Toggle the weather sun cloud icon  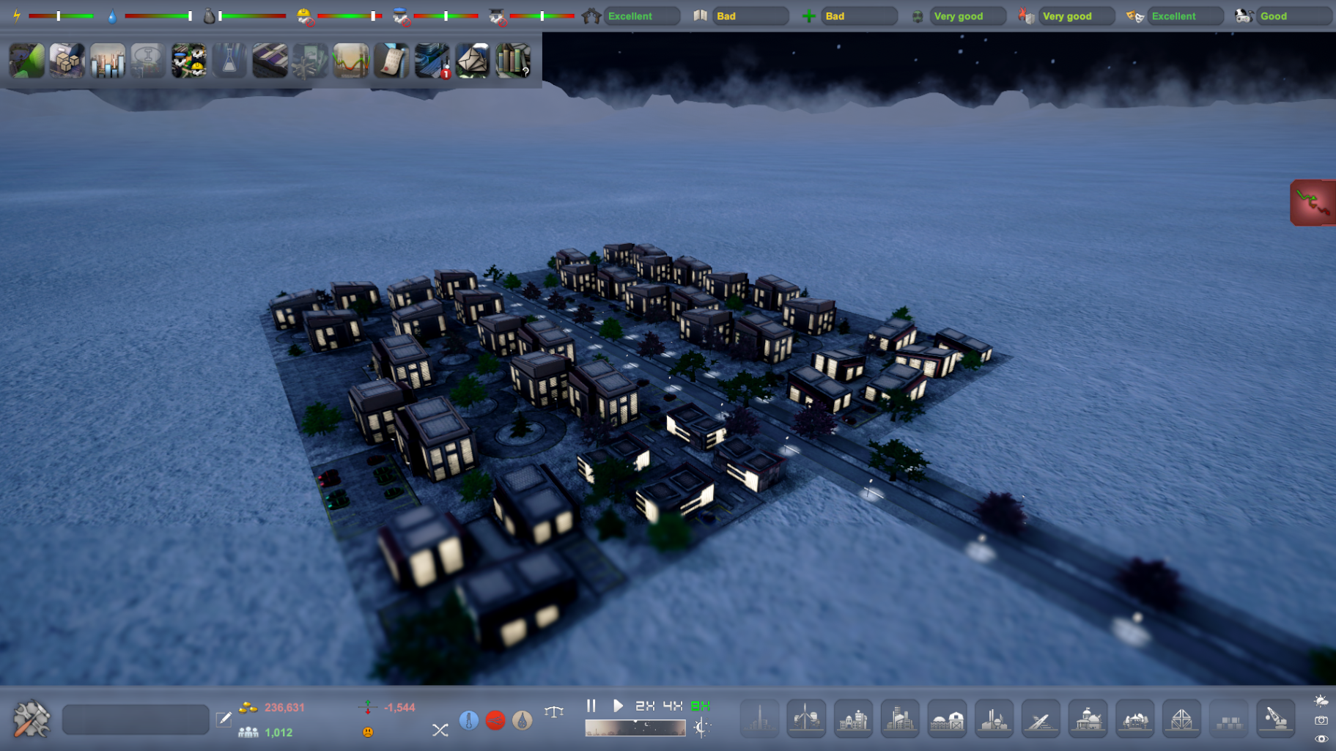(1321, 701)
